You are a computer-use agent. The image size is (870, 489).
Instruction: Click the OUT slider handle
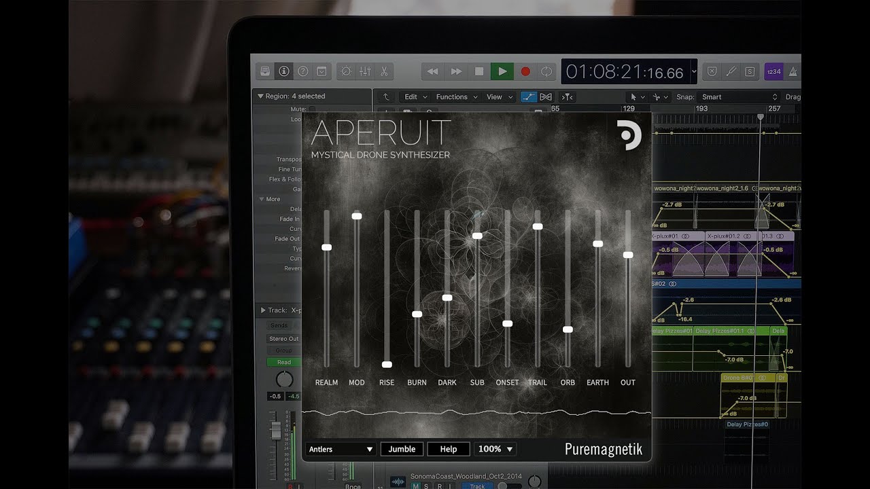628,255
